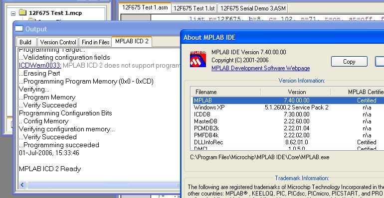Viewport: 384px width, 198px height.
Task: Open MPLAB Development Software Webpage link
Action: pos(260,68)
